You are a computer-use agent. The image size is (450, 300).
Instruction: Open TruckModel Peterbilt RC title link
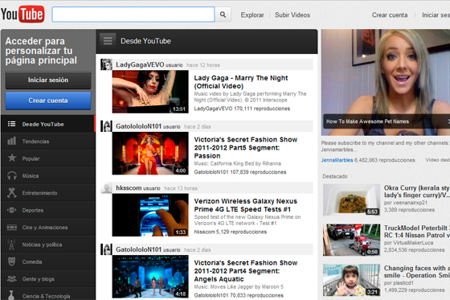417,232
